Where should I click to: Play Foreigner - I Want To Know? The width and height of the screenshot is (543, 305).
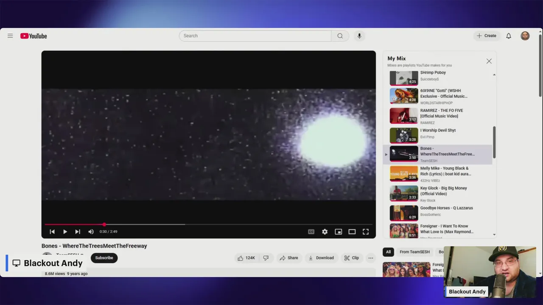[438, 231]
